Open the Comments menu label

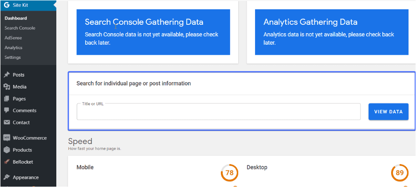(x=24, y=111)
